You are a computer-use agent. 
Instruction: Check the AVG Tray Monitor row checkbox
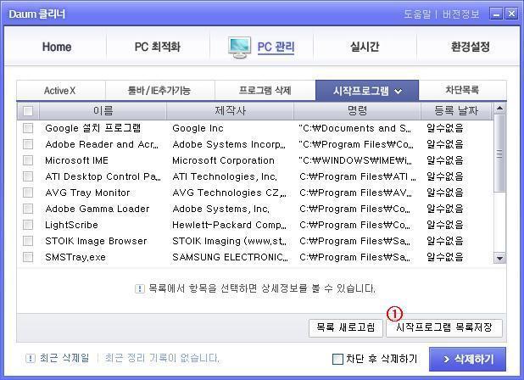point(28,193)
